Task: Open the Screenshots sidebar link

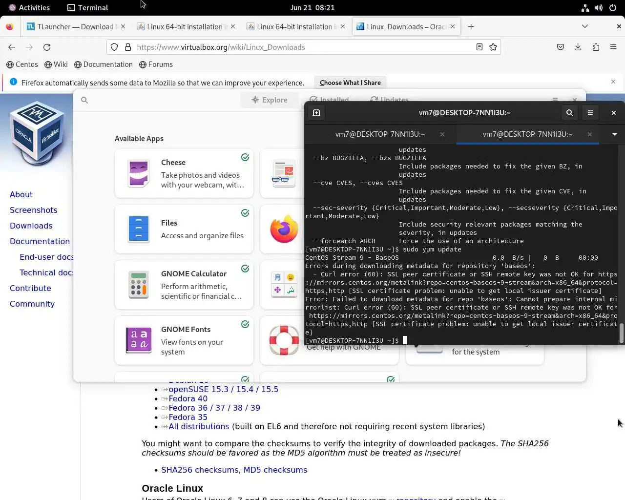Action: tap(34, 210)
